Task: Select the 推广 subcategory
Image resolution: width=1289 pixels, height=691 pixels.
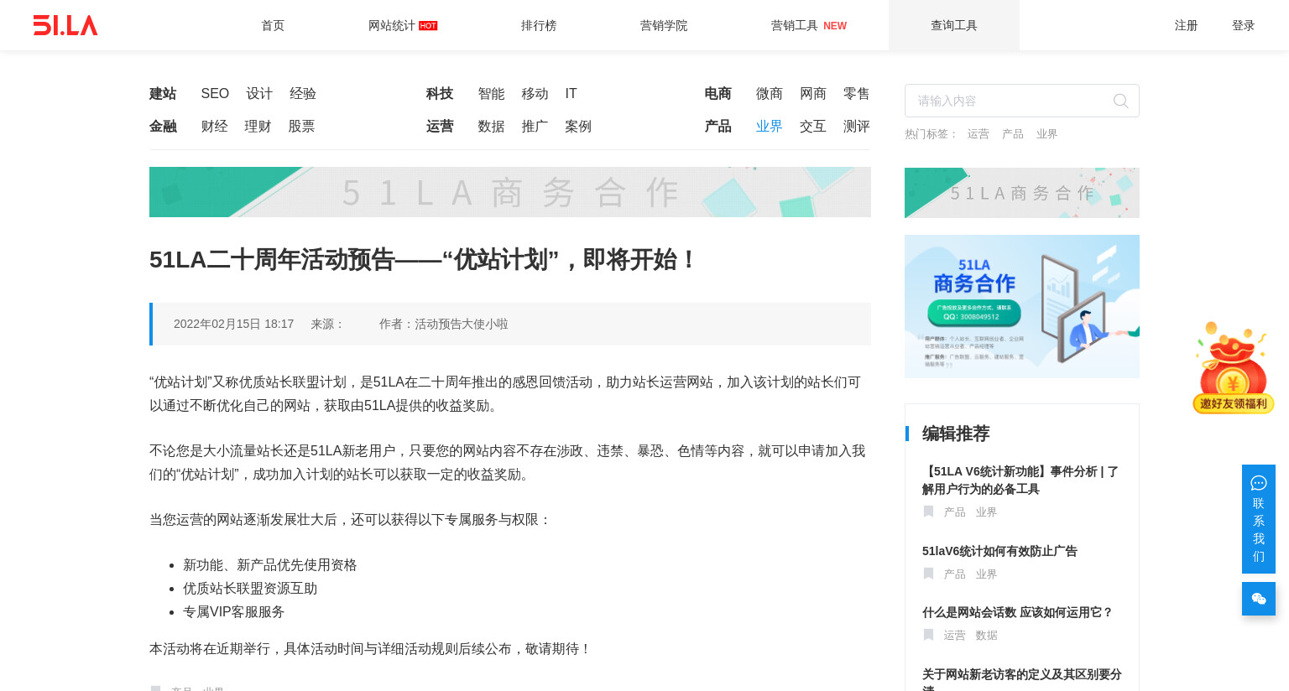Action: click(535, 127)
